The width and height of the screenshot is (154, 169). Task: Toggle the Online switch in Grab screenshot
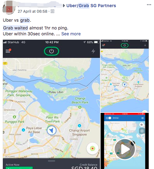(x=108, y=118)
